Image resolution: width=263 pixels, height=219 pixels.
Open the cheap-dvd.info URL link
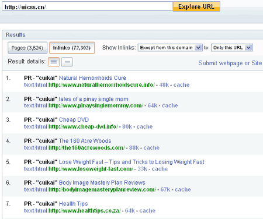[83, 126]
